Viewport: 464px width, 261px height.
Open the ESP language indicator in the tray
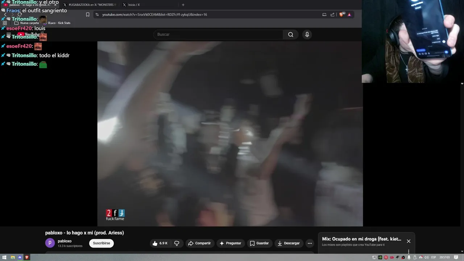434,257
